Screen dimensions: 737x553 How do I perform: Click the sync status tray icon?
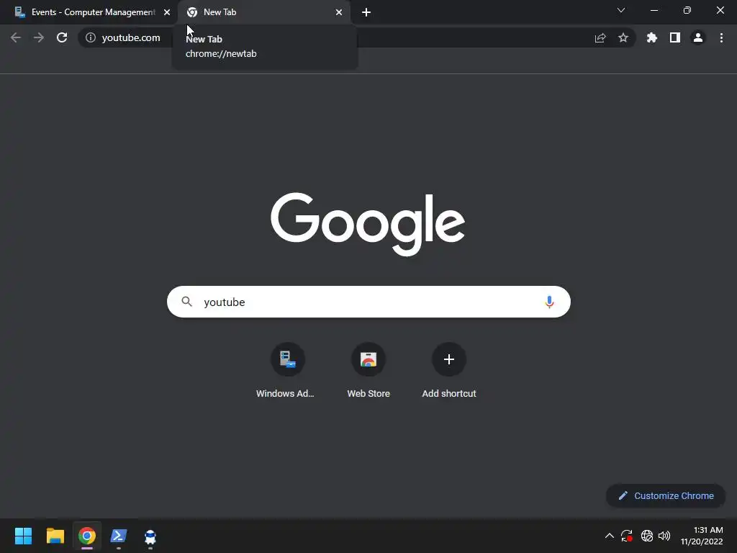[627, 536]
